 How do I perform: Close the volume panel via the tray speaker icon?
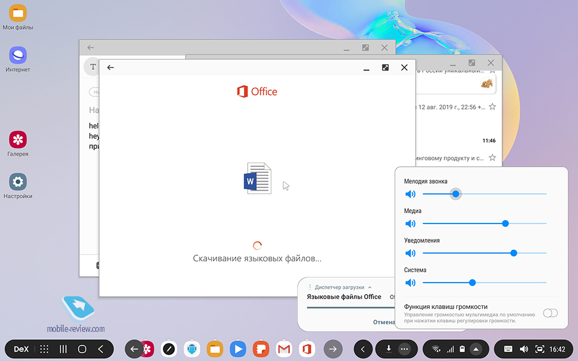point(524,349)
